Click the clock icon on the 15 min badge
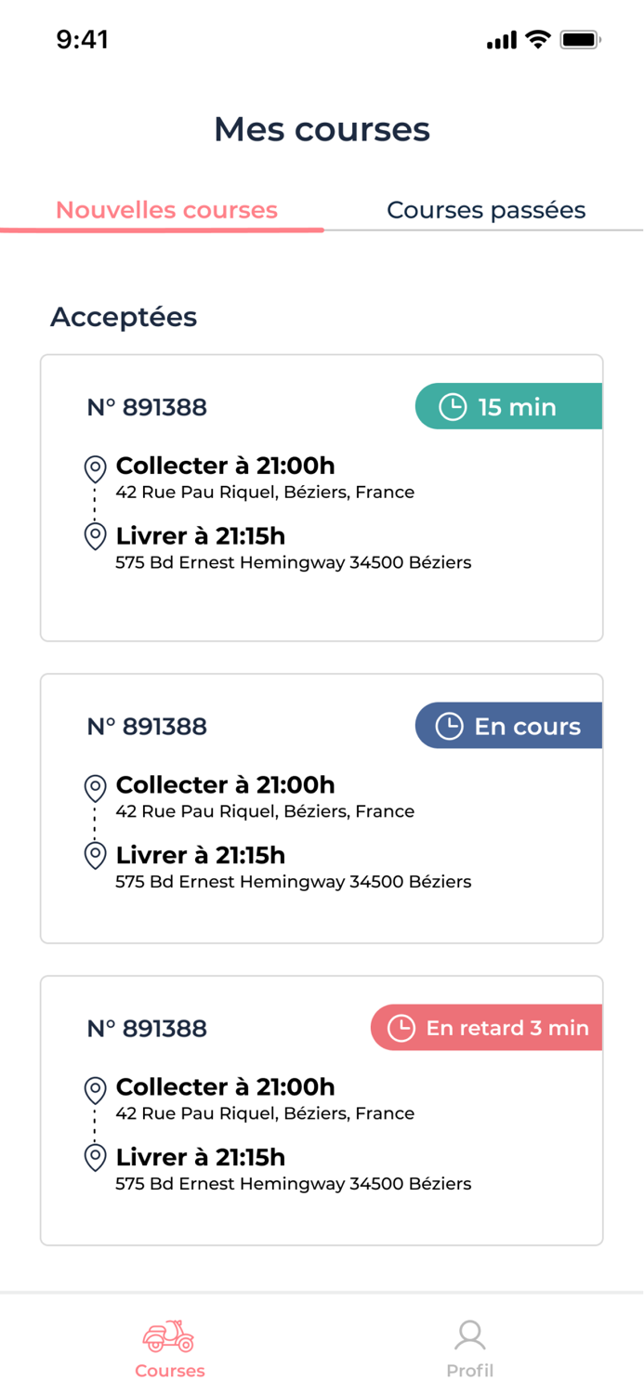Image resolution: width=644 pixels, height=1394 pixels. point(452,406)
